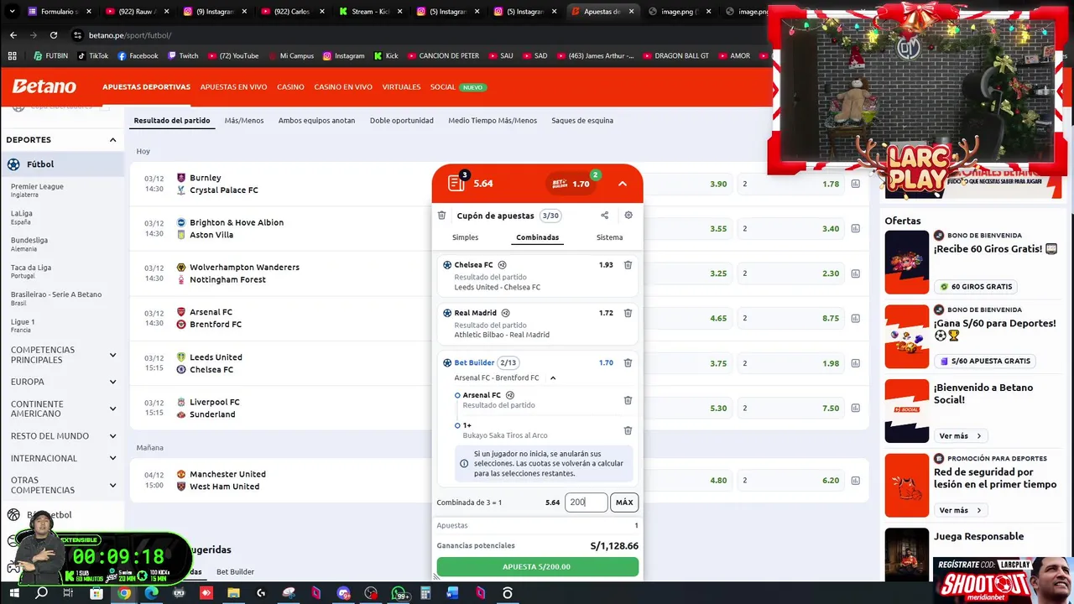1074x604 pixels.
Task: Open Ambos equipos anotan market tab
Action: [x=316, y=121]
